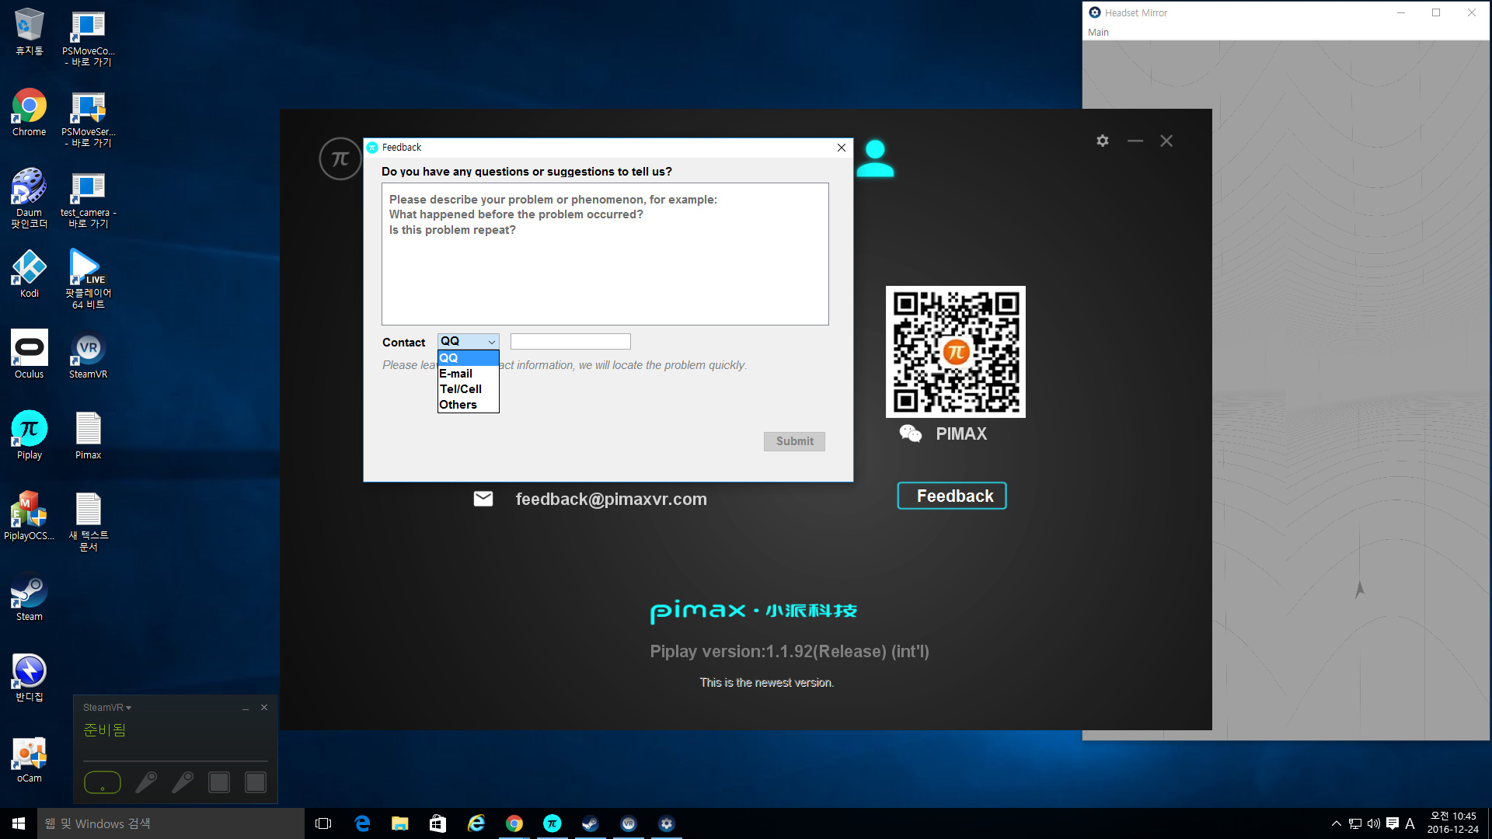Click the Windows search box
1492x839 pixels.
[x=171, y=823]
